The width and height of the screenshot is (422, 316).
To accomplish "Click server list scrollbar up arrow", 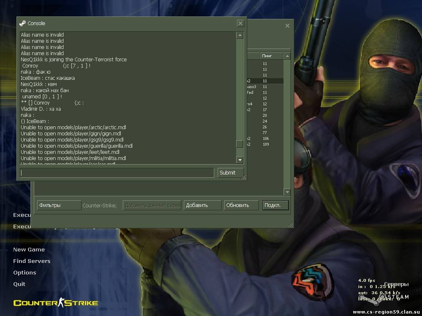I will pos(287,56).
